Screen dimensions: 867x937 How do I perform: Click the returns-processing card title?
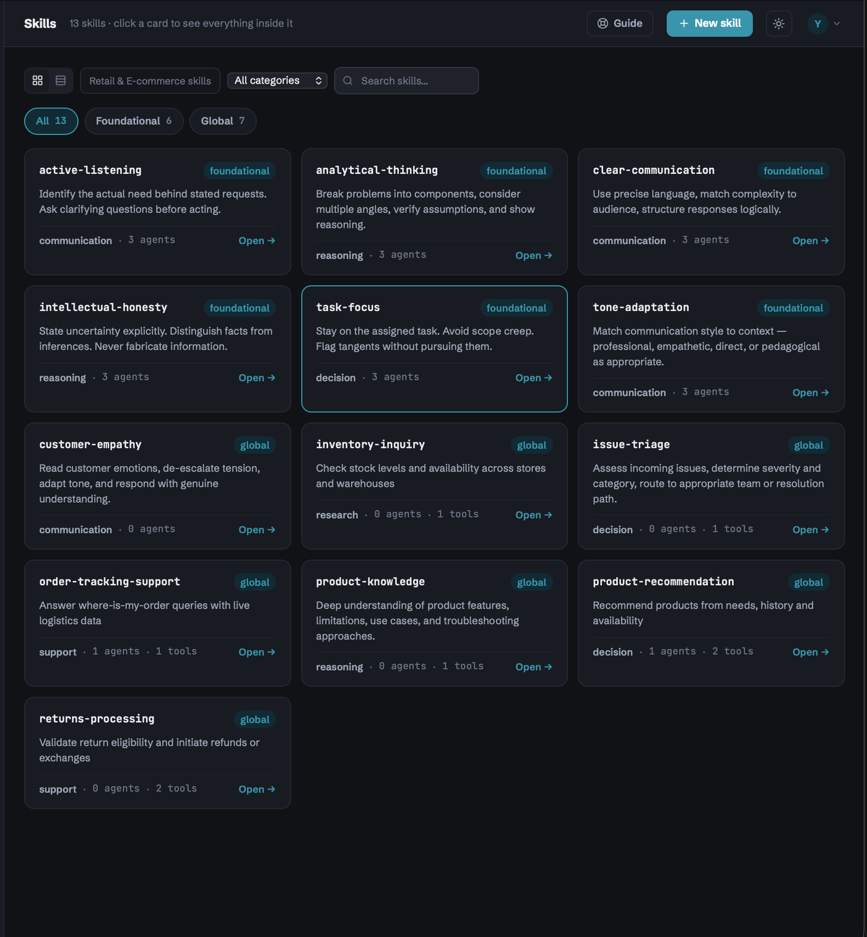coord(97,719)
